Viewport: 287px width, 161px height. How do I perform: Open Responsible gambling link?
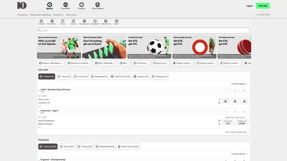(41, 15)
